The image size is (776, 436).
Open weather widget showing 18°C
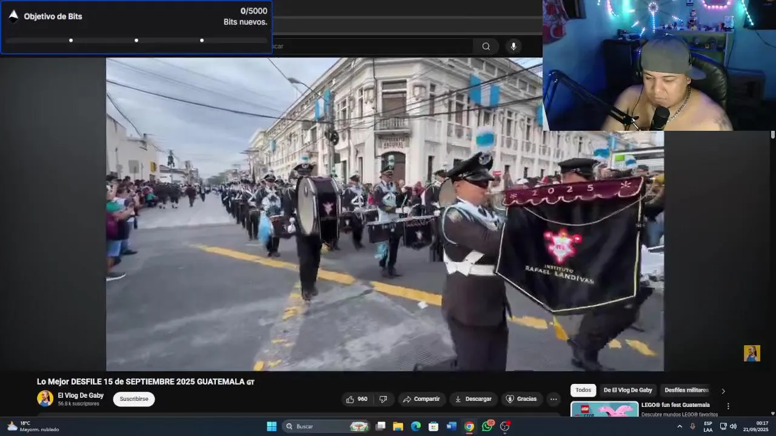click(x=33, y=426)
